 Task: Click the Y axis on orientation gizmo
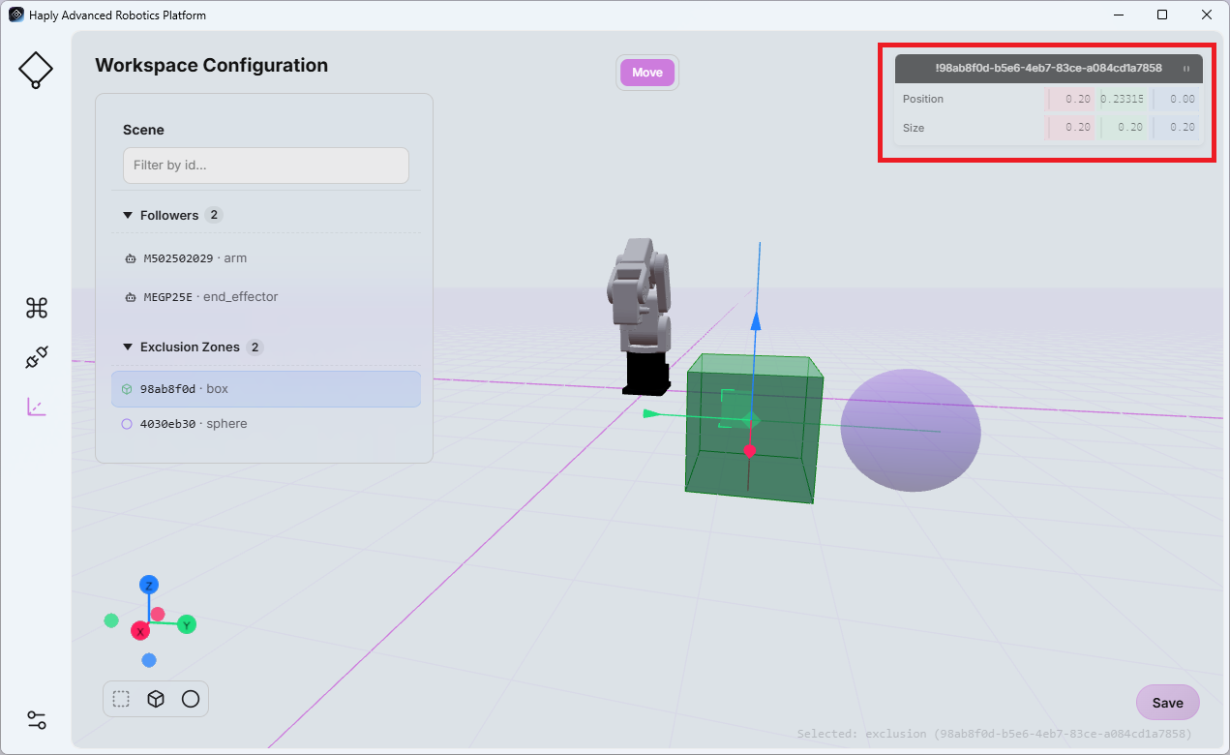(x=187, y=625)
